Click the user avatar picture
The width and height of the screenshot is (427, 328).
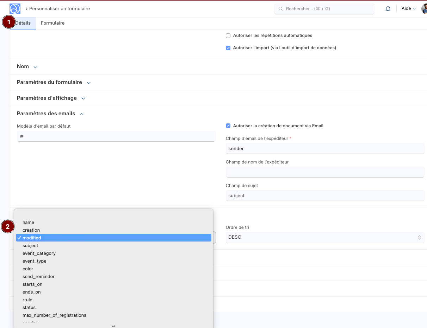[424, 9]
